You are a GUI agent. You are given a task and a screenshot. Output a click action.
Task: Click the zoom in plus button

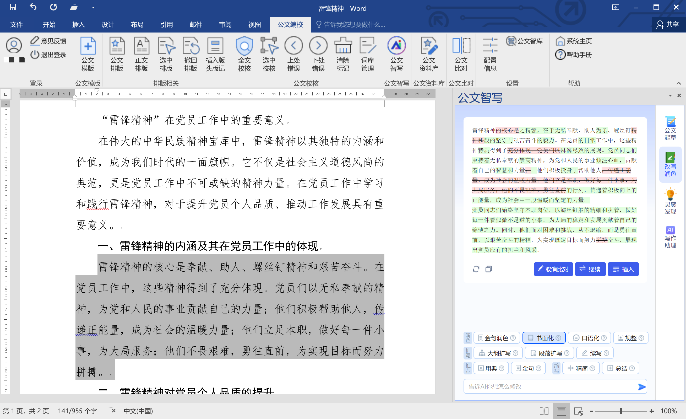[x=651, y=411]
